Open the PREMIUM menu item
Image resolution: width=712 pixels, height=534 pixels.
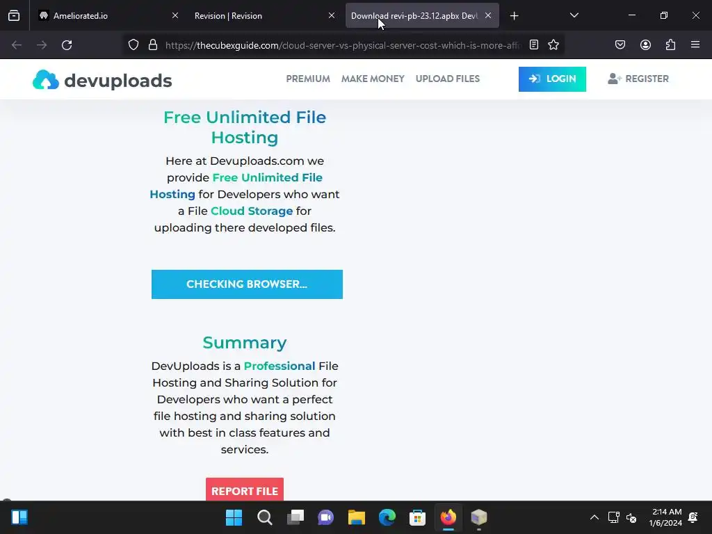(x=308, y=79)
